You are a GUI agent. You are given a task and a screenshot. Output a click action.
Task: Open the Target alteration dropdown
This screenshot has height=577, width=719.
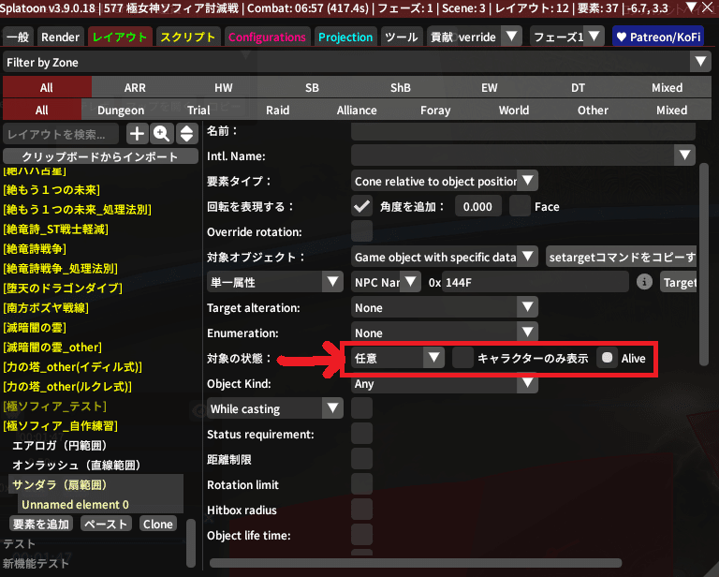444,307
